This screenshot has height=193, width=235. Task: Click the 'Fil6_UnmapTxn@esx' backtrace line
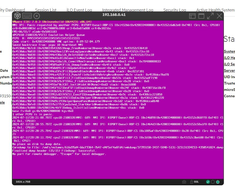tap(71, 65)
